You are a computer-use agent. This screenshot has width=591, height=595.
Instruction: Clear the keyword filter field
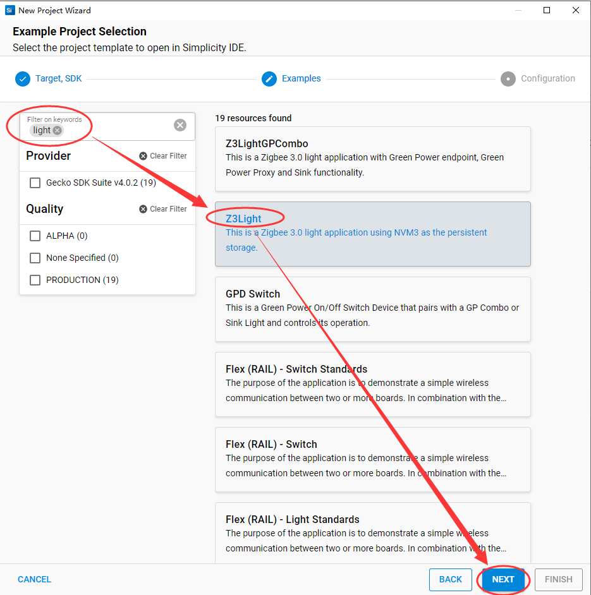point(180,125)
